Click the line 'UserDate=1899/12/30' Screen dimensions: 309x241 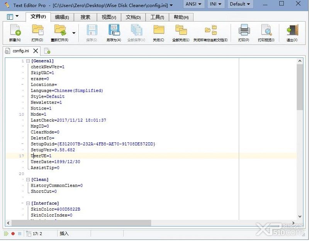(55, 162)
